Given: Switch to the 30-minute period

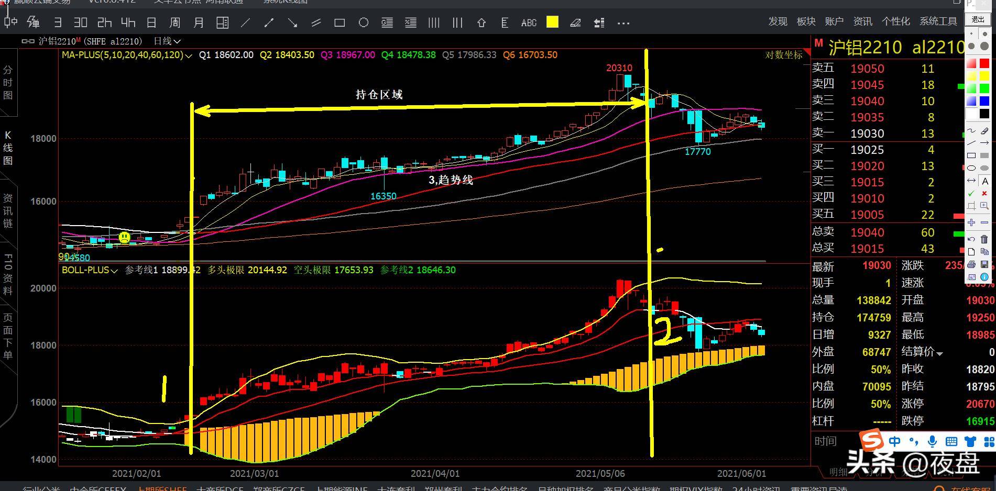Looking at the screenshot, I should point(80,23).
